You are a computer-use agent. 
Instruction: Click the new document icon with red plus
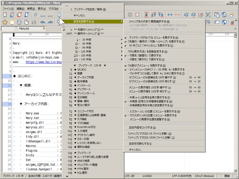(x=5, y=15)
